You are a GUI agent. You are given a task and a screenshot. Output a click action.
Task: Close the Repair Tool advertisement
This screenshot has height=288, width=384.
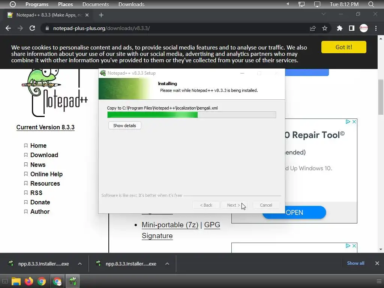tap(354, 122)
